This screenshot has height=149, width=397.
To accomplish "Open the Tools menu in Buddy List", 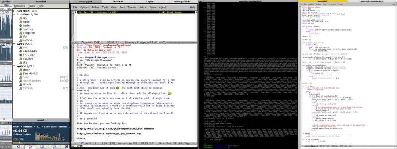I will (x=31, y=6).
